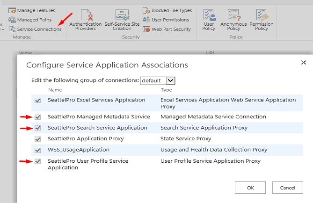
Task: Click the Managed Paths globe icon
Action: click(x=12, y=20)
